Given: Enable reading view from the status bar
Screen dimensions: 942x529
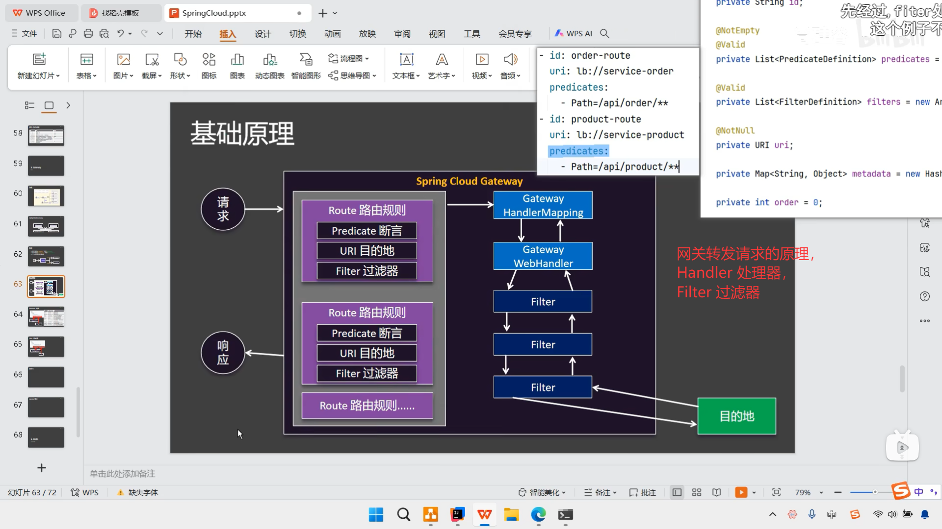Looking at the screenshot, I should pos(717,492).
